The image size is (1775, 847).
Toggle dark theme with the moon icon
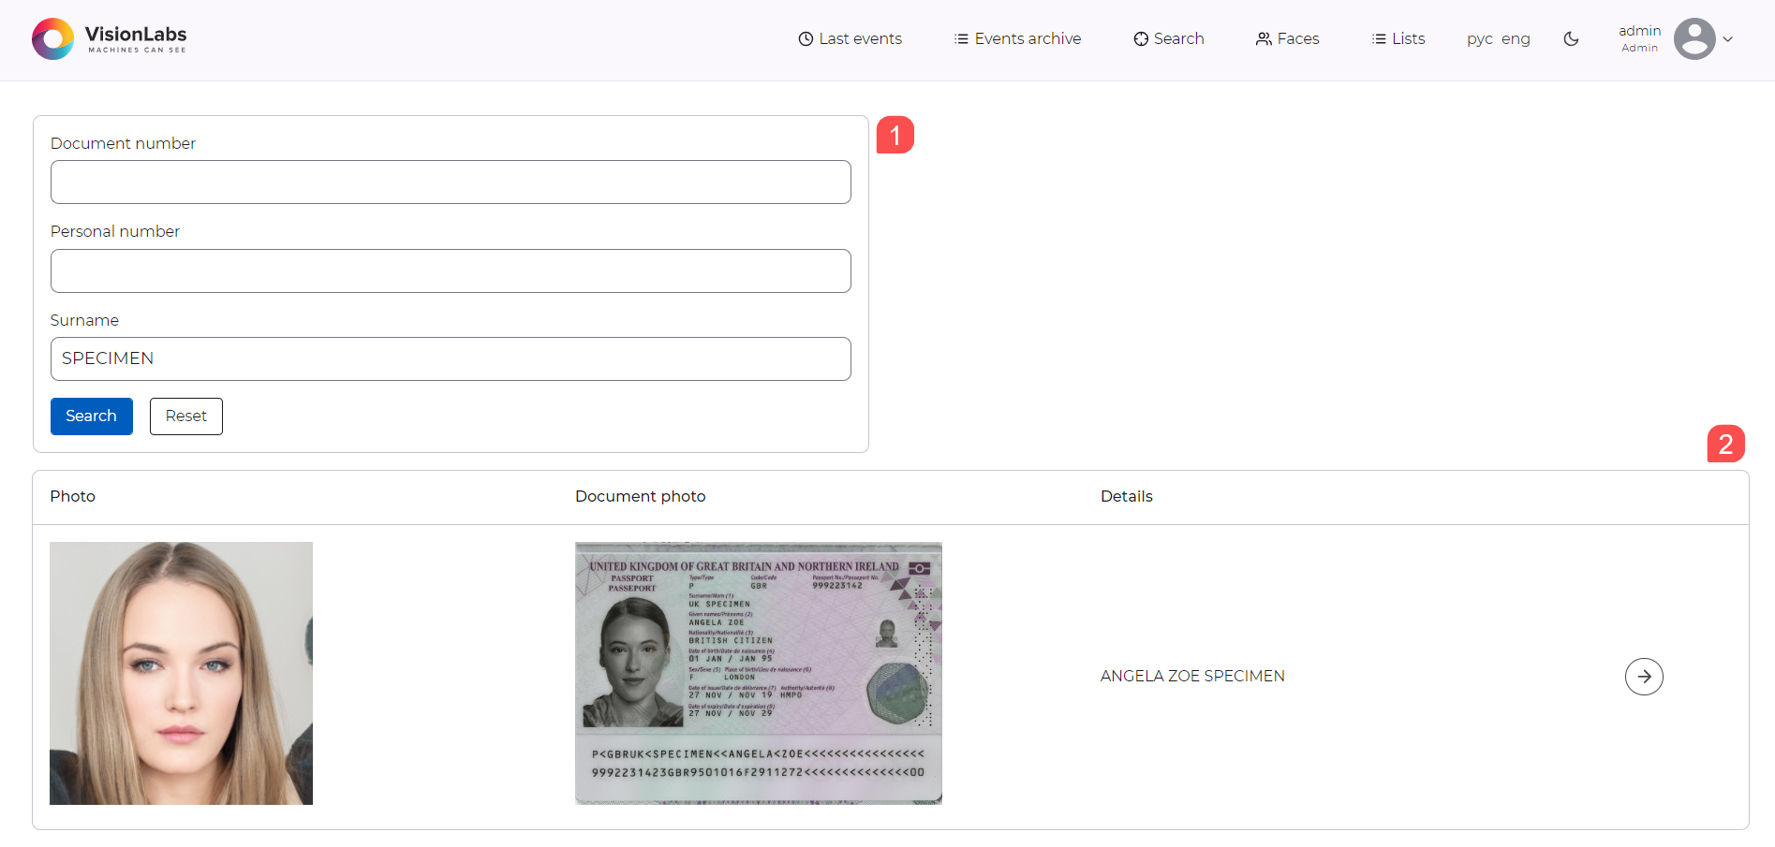click(x=1571, y=39)
